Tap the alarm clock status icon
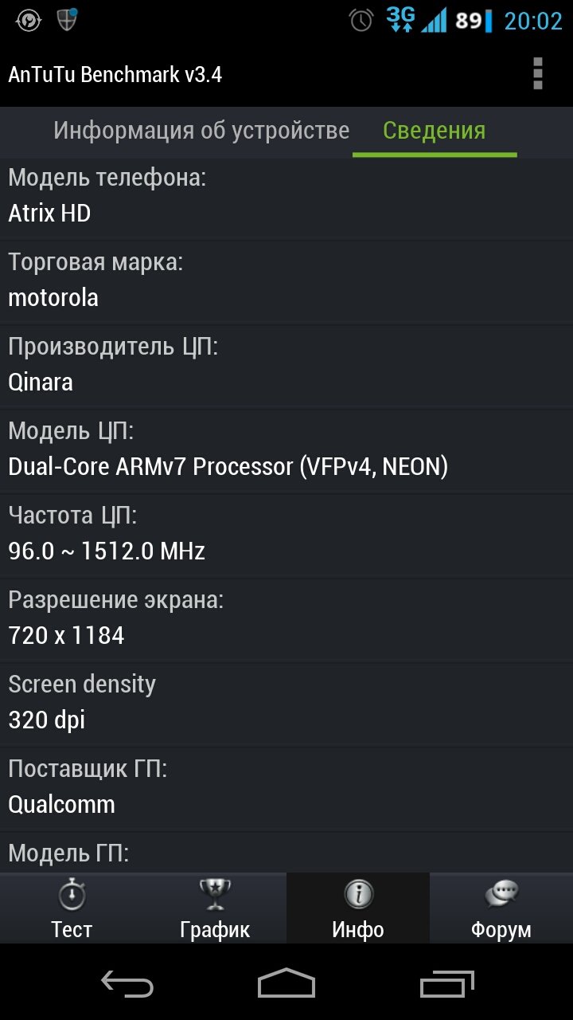 pyautogui.click(x=361, y=20)
